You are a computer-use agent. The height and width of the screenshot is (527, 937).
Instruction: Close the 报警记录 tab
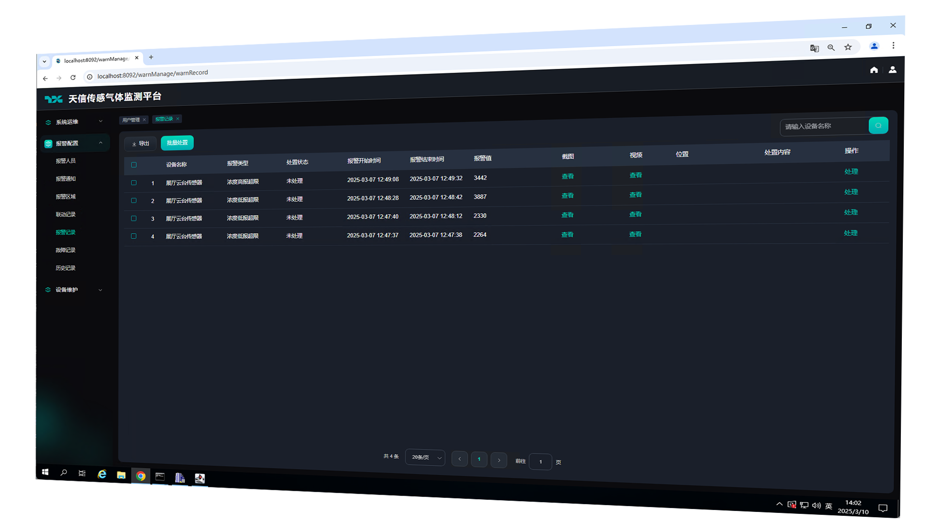(178, 119)
